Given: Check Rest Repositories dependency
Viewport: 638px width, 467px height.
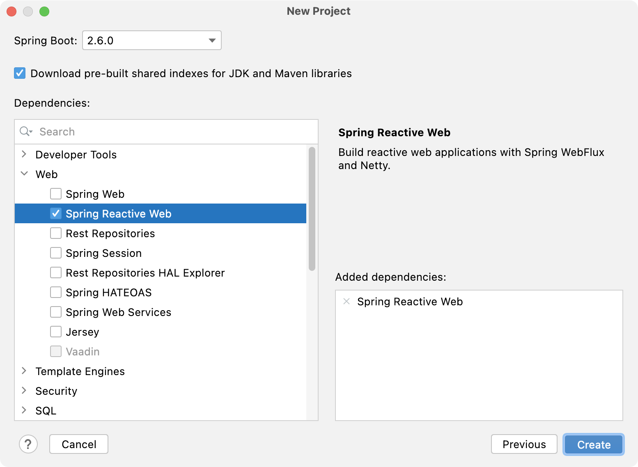Looking at the screenshot, I should (x=56, y=233).
